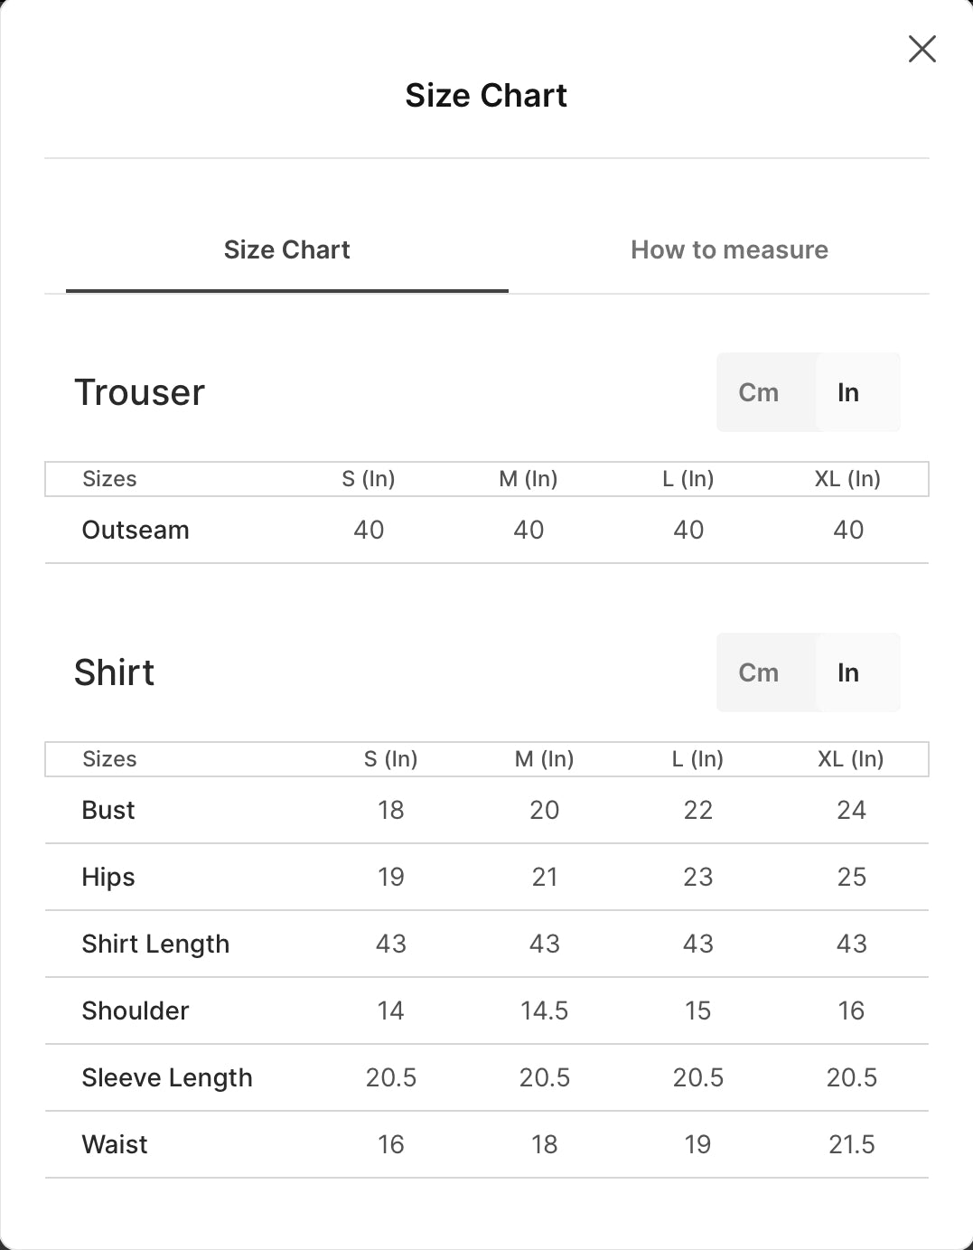Click the XL (In) header in Shirt table
Image resolution: width=973 pixels, height=1250 pixels.
tap(851, 758)
